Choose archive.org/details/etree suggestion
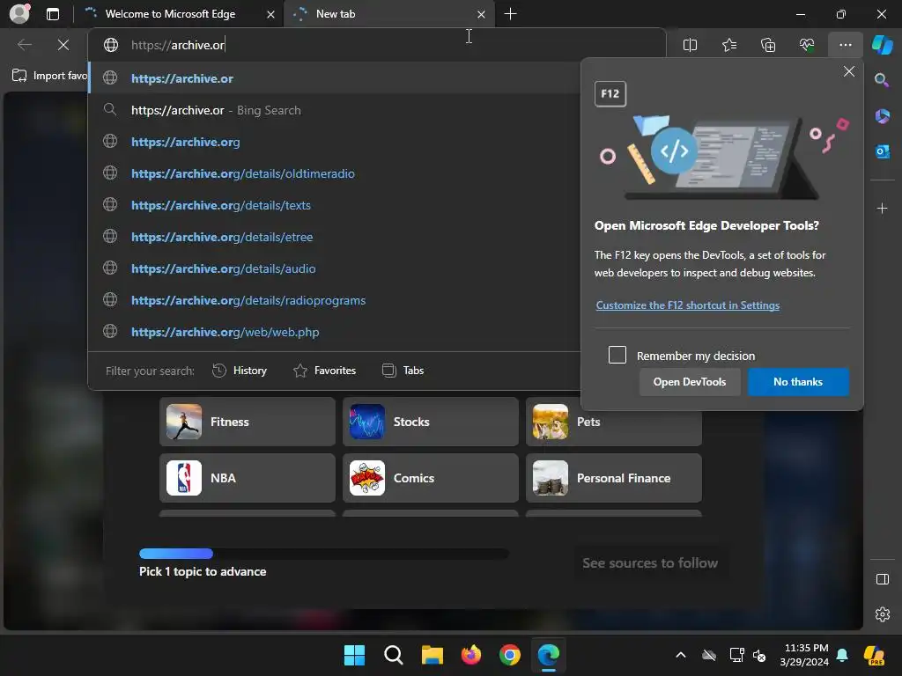902x676 pixels. (x=334, y=236)
